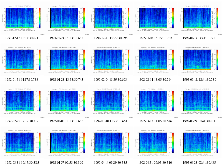The image size is (222, 166).
Task: Click the caption text 1991-12-17 16:17:30.671
Action: [x=22, y=38]
